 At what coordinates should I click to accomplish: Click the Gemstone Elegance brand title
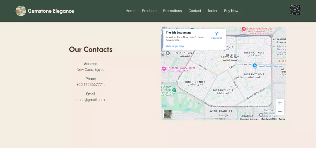(x=51, y=11)
